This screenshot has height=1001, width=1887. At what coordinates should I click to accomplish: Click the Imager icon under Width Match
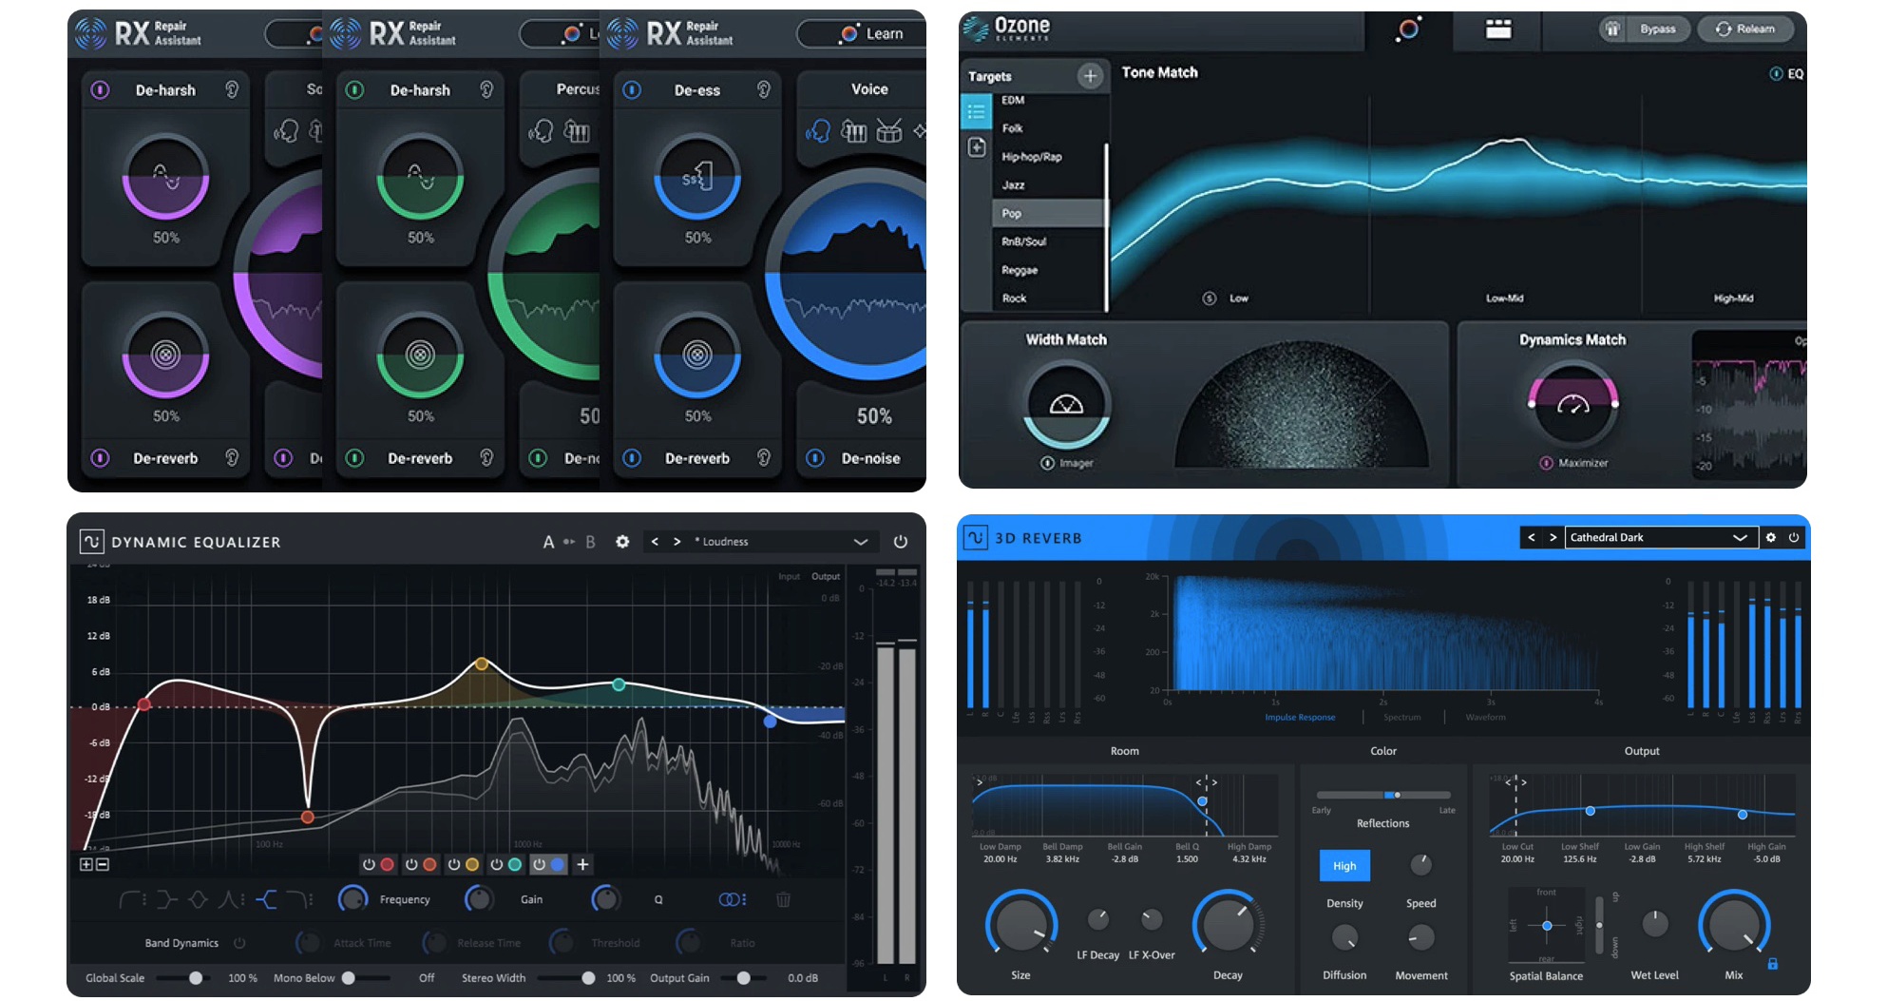[1045, 463]
